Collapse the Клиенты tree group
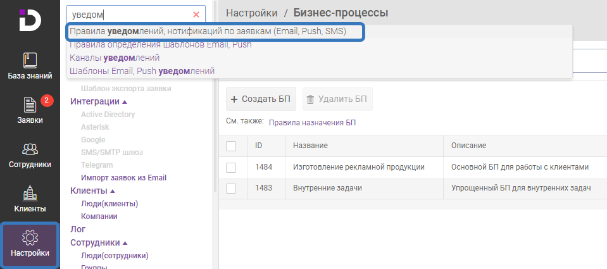Screen dimensions: 607x269 (x=113, y=191)
